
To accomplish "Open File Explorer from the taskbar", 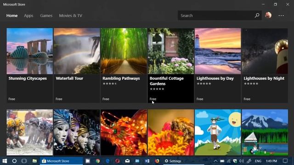I will [34, 161].
